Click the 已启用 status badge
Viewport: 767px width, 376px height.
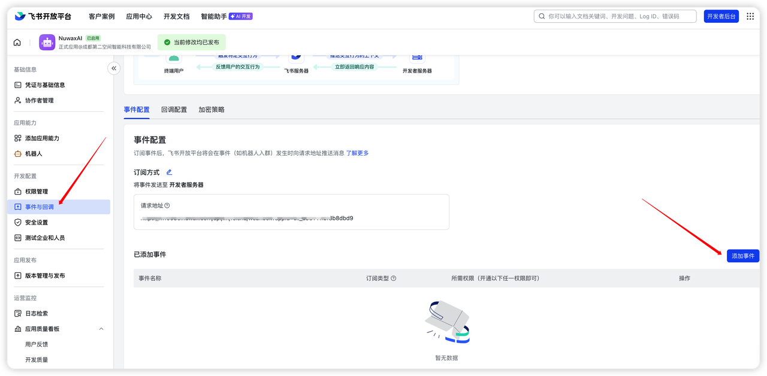pyautogui.click(x=93, y=38)
